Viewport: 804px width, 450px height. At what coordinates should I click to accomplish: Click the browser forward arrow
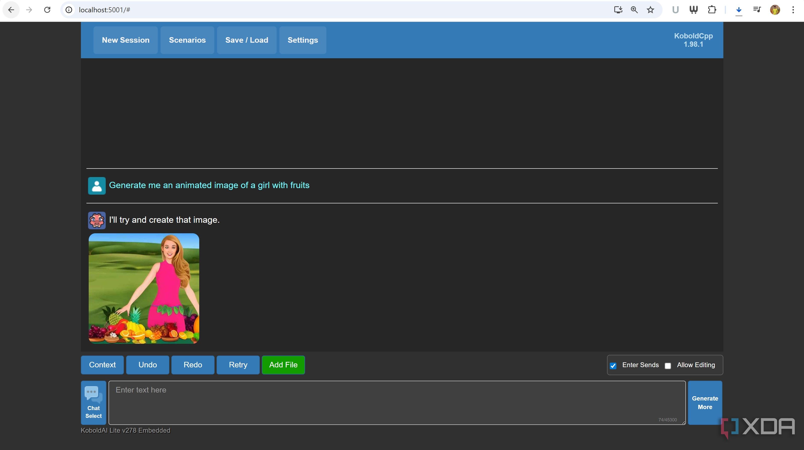29,10
